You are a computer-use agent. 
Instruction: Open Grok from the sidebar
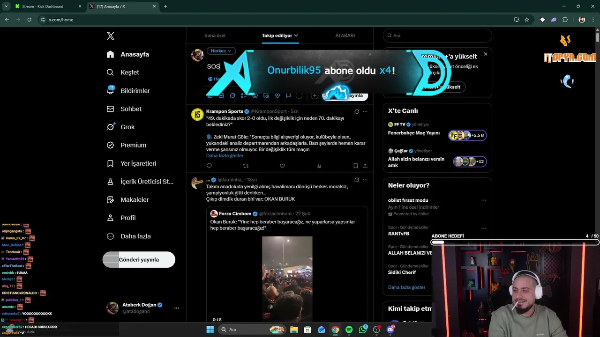[120, 127]
